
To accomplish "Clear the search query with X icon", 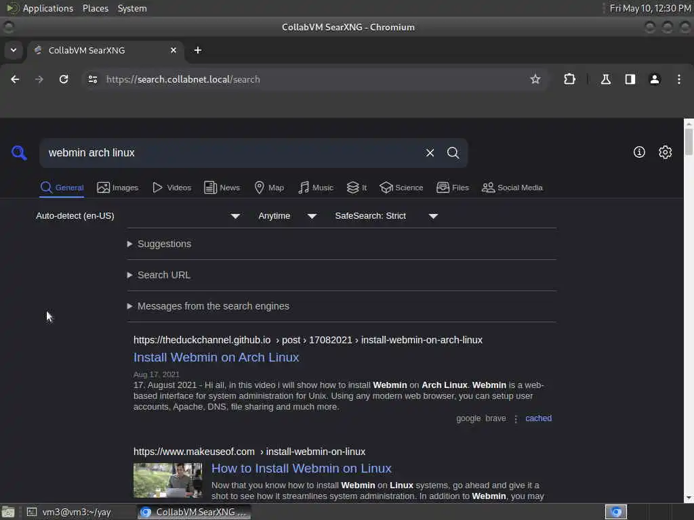I will [x=430, y=152].
